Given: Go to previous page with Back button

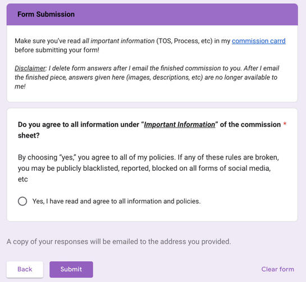Looking at the screenshot, I should point(25,269).
